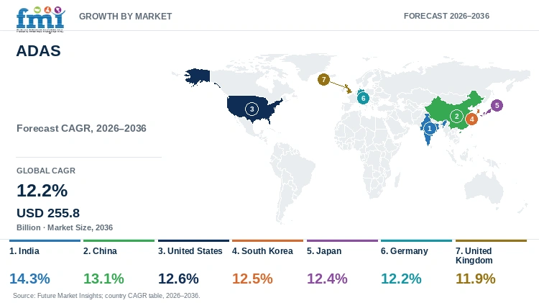Click India's 14.3% CAGR value
Viewport: 539px width, 303px height.
click(29, 279)
